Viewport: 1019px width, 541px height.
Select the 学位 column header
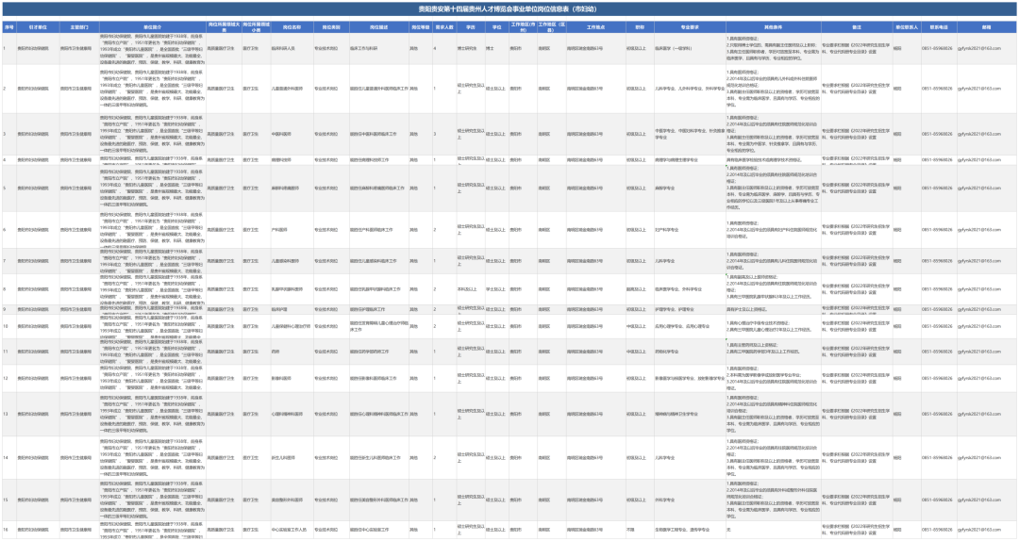[x=496, y=27]
